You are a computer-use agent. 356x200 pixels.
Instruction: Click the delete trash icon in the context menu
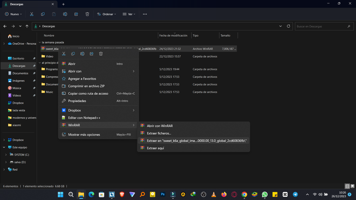[x=101, y=54]
